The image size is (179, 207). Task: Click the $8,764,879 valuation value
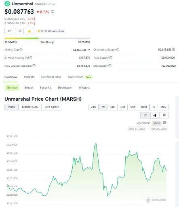pos(83,66)
